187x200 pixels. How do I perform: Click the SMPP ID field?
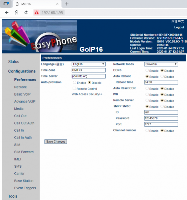(x=161, y=112)
